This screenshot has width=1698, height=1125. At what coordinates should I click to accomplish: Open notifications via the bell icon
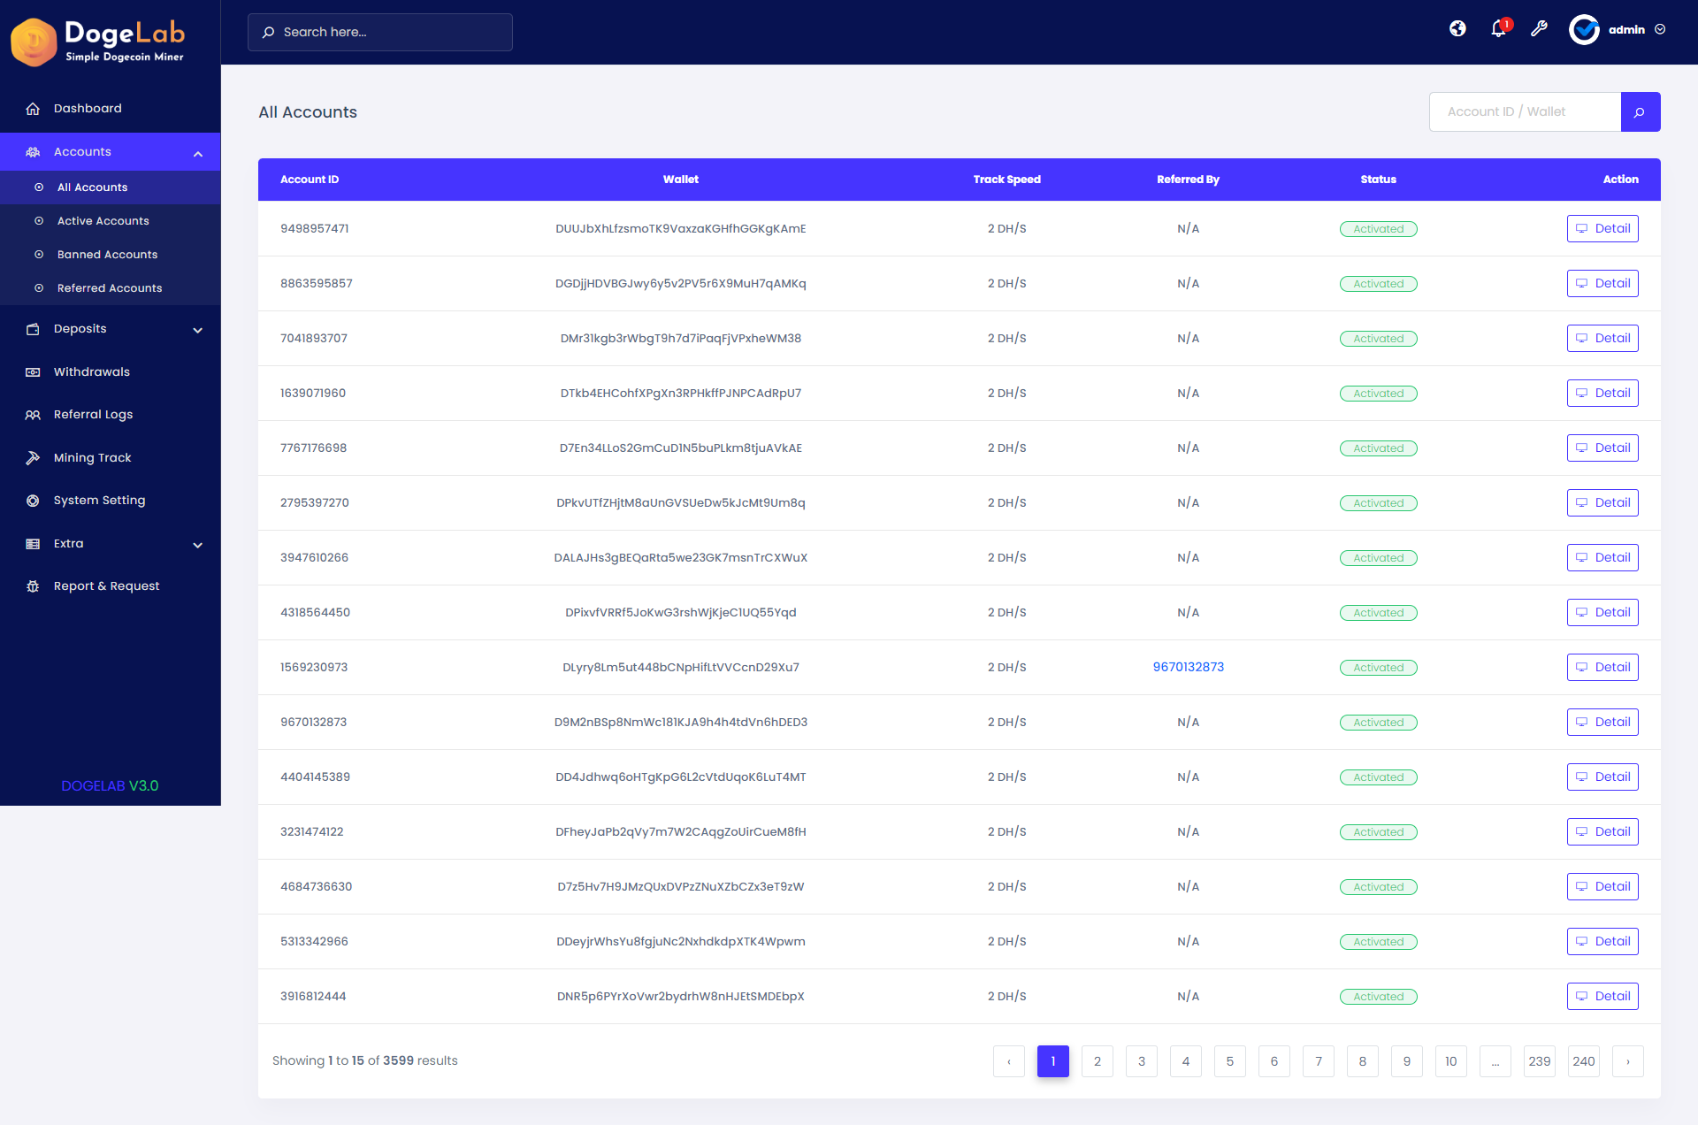coord(1497,29)
